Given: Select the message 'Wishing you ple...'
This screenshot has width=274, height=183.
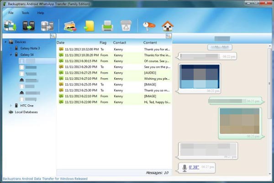Looking at the screenshot, I should point(114,79).
